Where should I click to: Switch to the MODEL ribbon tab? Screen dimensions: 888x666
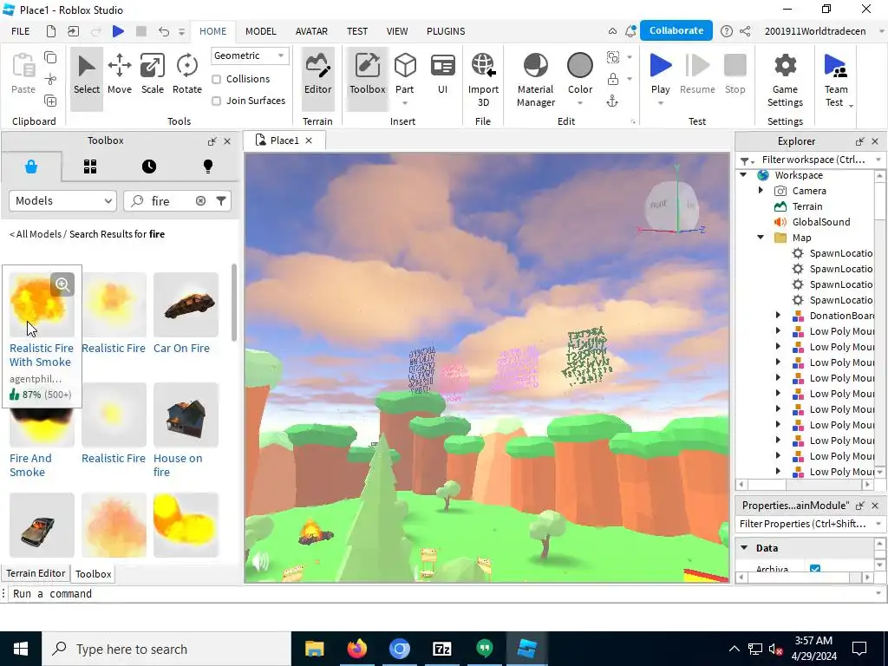pyautogui.click(x=260, y=31)
